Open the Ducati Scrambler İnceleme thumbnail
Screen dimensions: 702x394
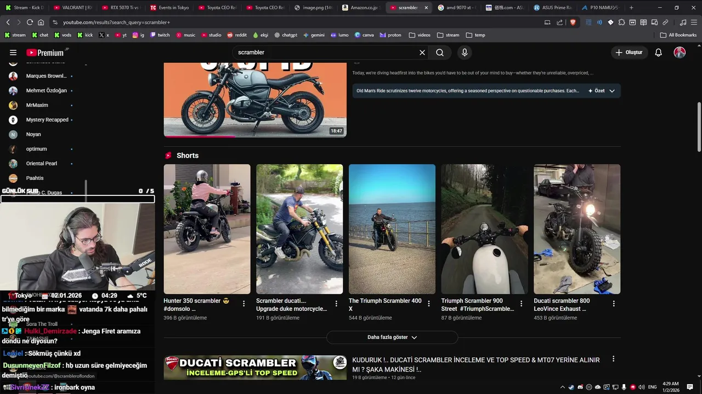(x=255, y=368)
